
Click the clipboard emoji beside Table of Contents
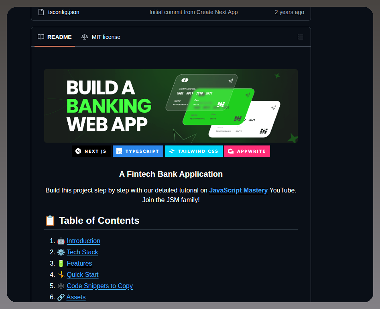(50, 221)
